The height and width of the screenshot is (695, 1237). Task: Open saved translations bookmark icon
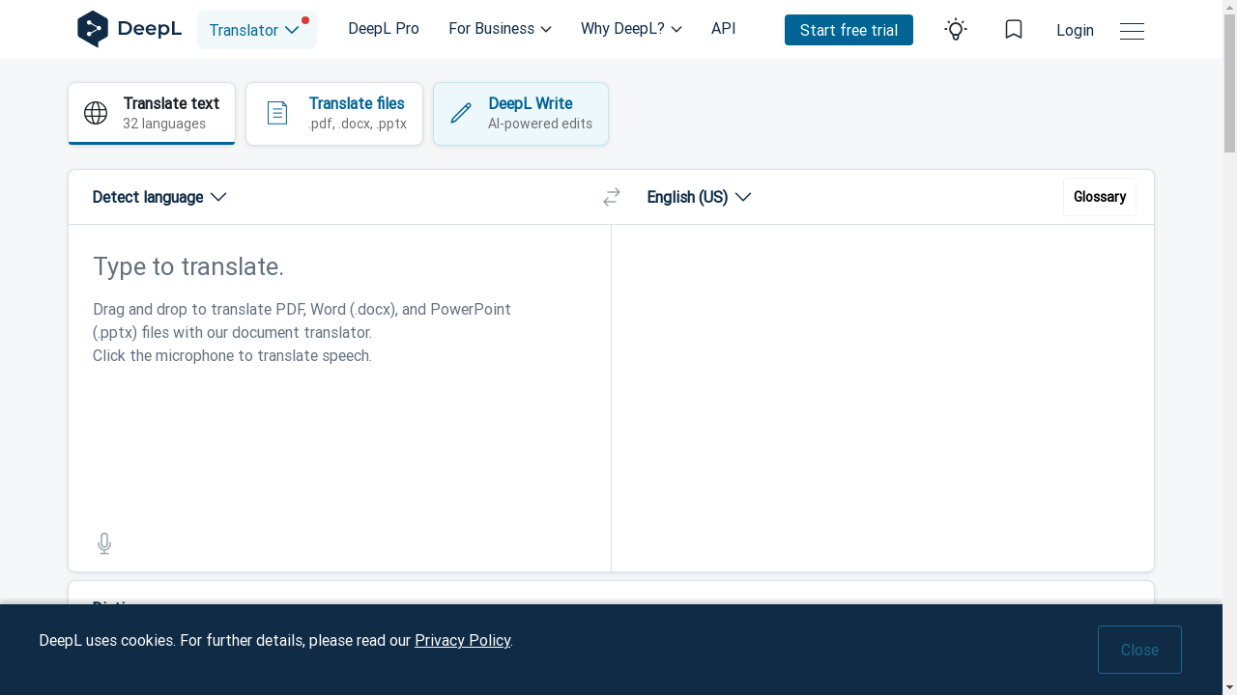coord(1014,30)
